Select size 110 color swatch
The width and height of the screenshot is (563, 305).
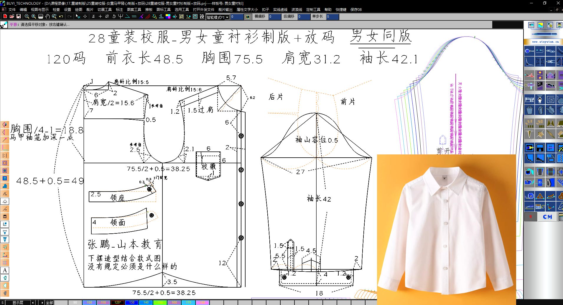[x=103, y=303]
